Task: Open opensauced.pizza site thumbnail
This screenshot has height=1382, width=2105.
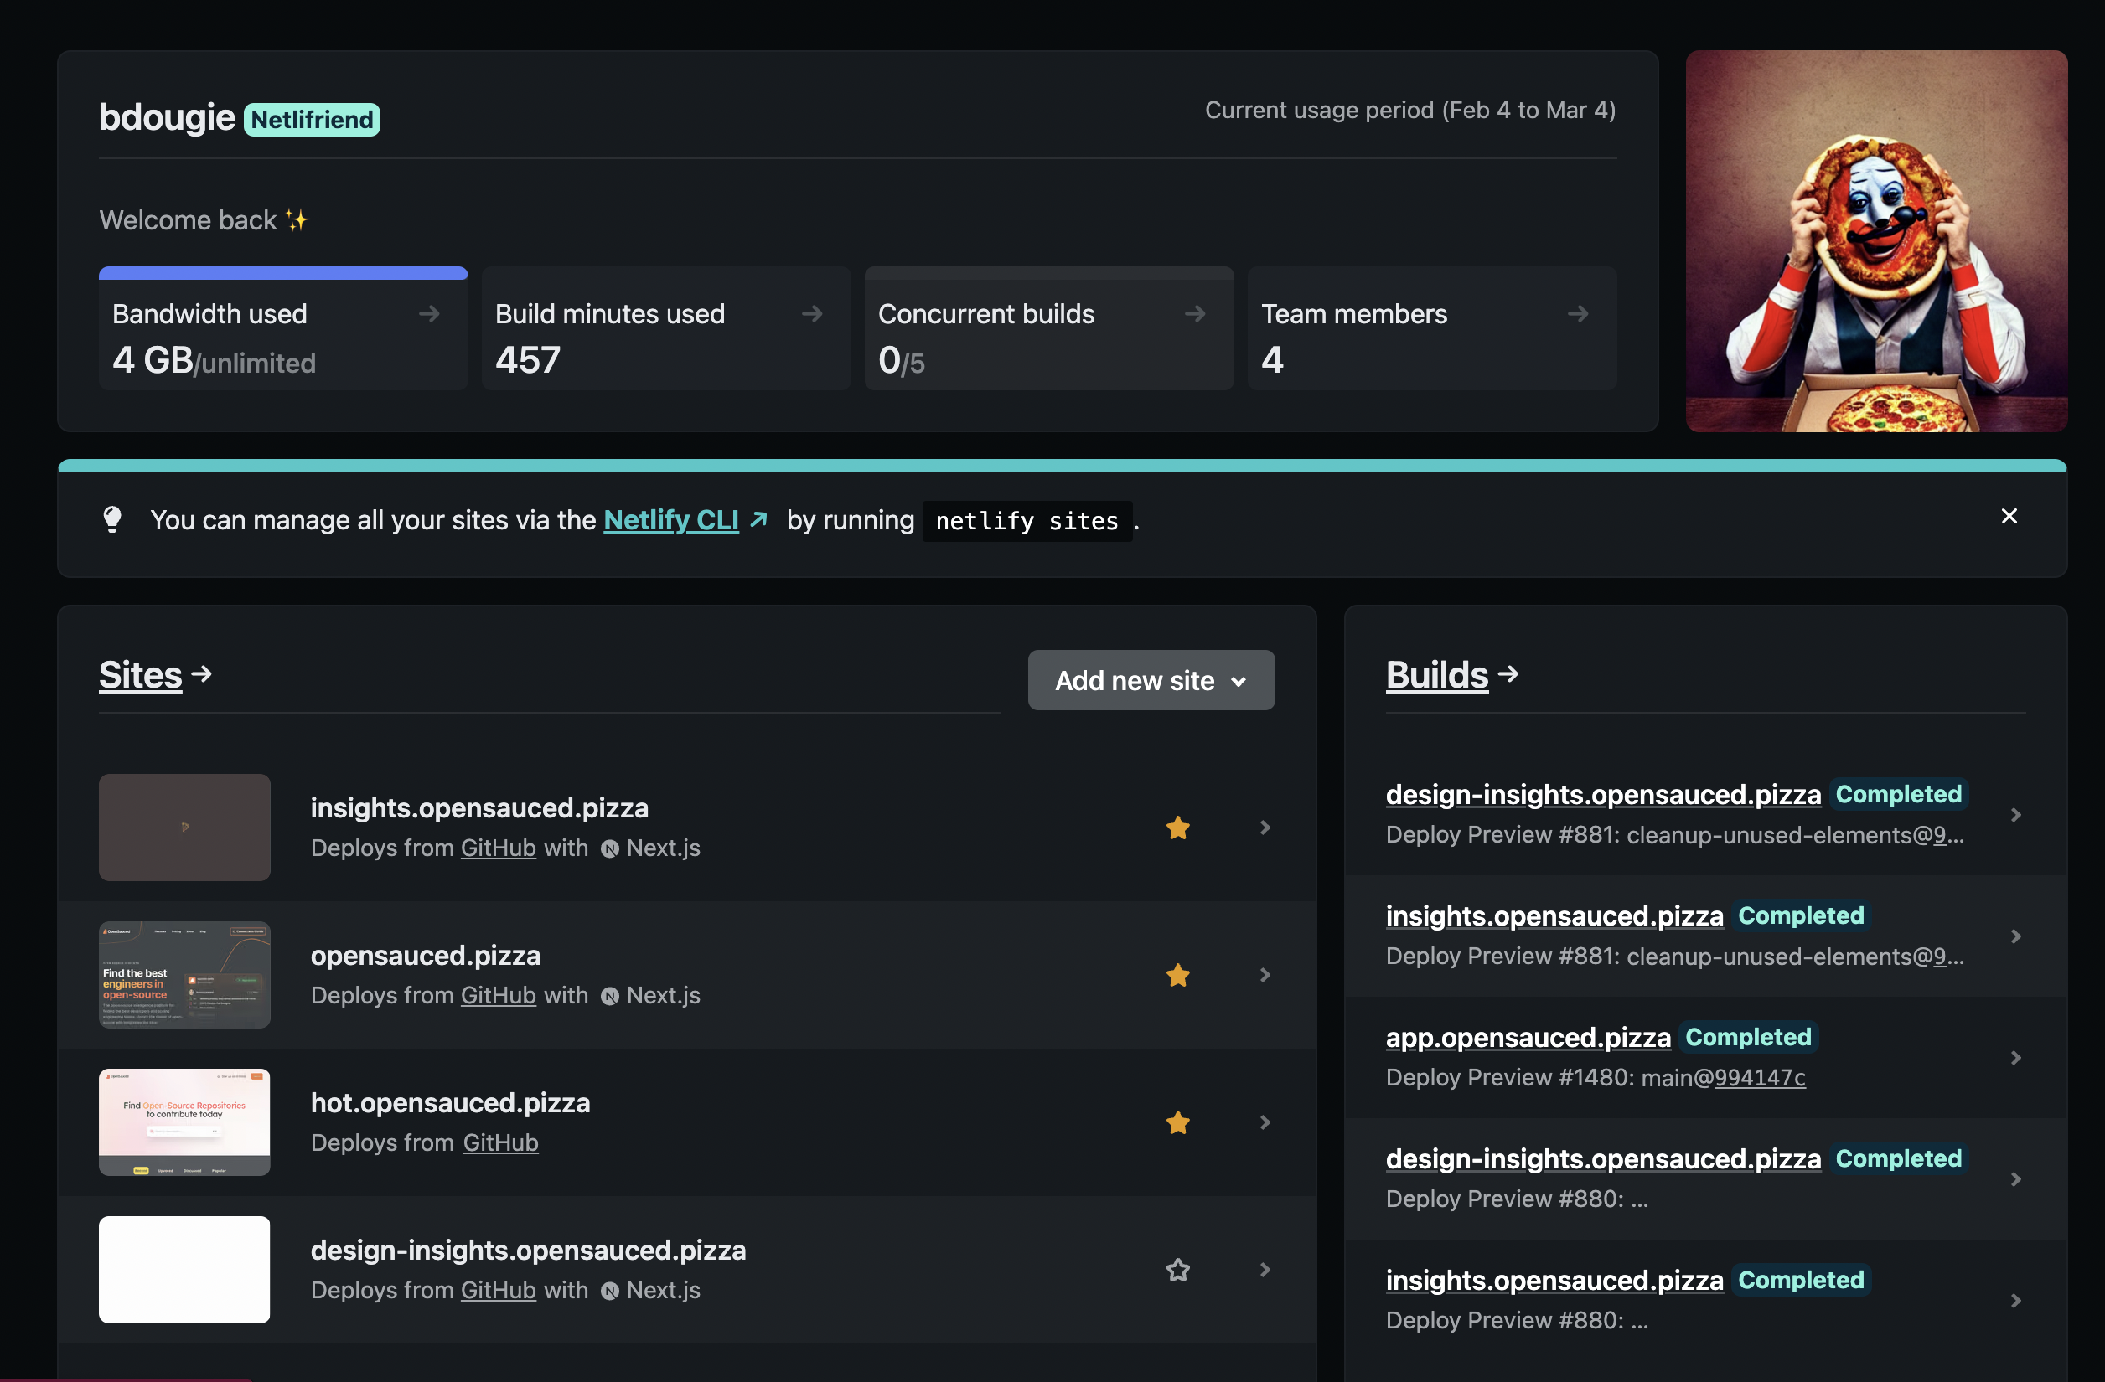Action: [184, 975]
